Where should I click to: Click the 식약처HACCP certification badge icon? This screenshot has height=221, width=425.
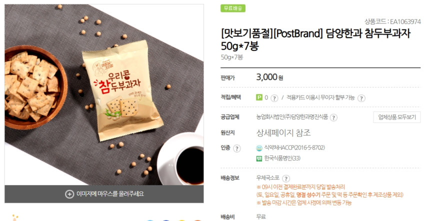(x=259, y=148)
